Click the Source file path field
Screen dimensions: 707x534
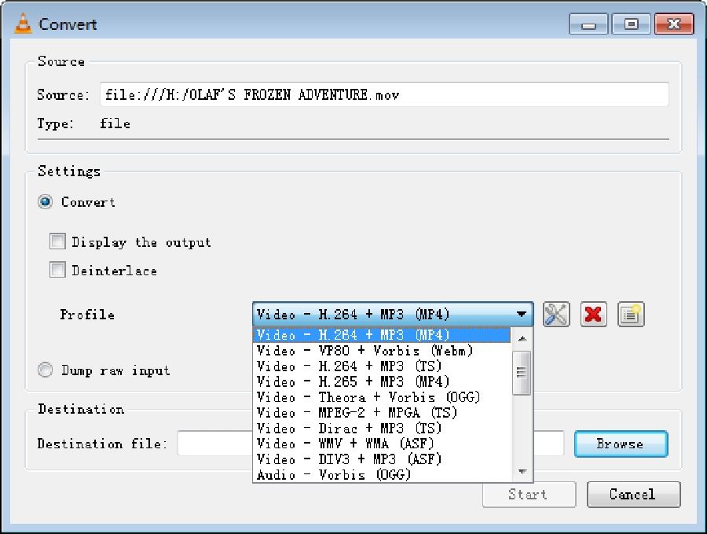click(x=384, y=94)
